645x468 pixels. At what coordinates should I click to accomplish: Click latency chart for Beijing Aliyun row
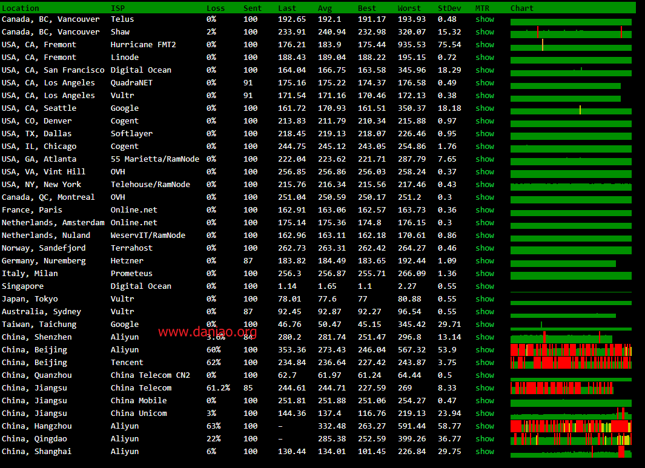click(571, 350)
